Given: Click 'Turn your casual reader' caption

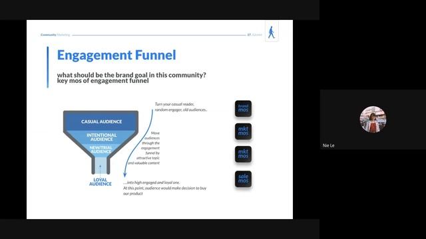Looking at the screenshot, I should (x=181, y=107).
